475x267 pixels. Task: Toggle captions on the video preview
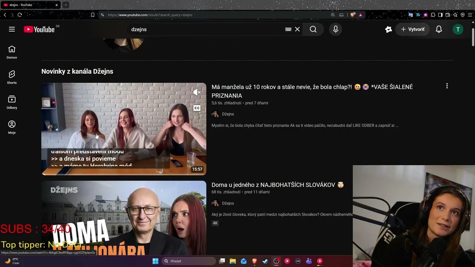tap(197, 108)
